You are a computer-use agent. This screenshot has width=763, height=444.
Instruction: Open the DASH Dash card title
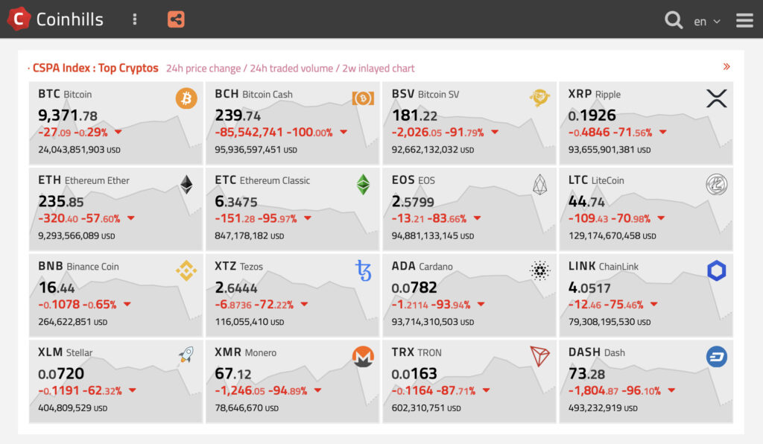pos(597,352)
